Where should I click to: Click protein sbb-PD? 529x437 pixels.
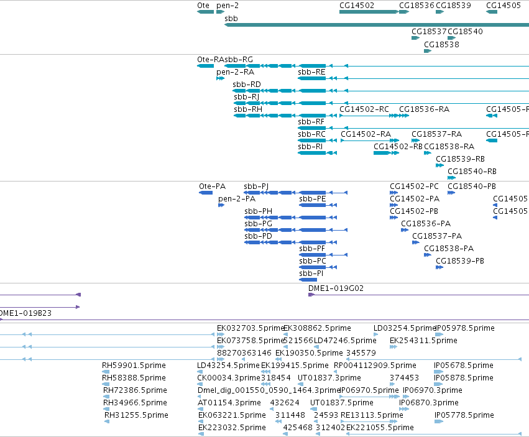coord(290,242)
